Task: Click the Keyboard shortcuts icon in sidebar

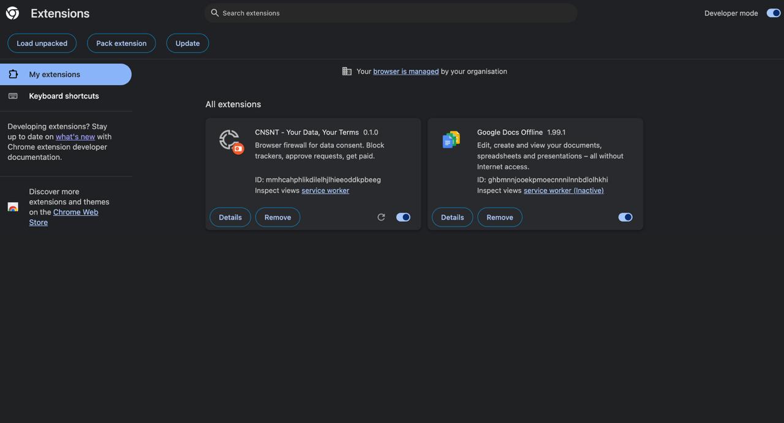Action: 13,95
